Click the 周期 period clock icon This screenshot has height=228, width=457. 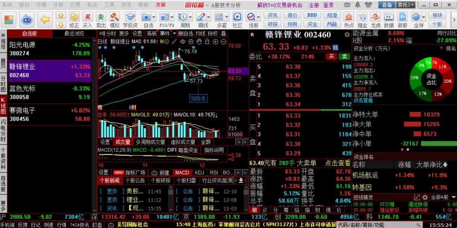(x=183, y=17)
